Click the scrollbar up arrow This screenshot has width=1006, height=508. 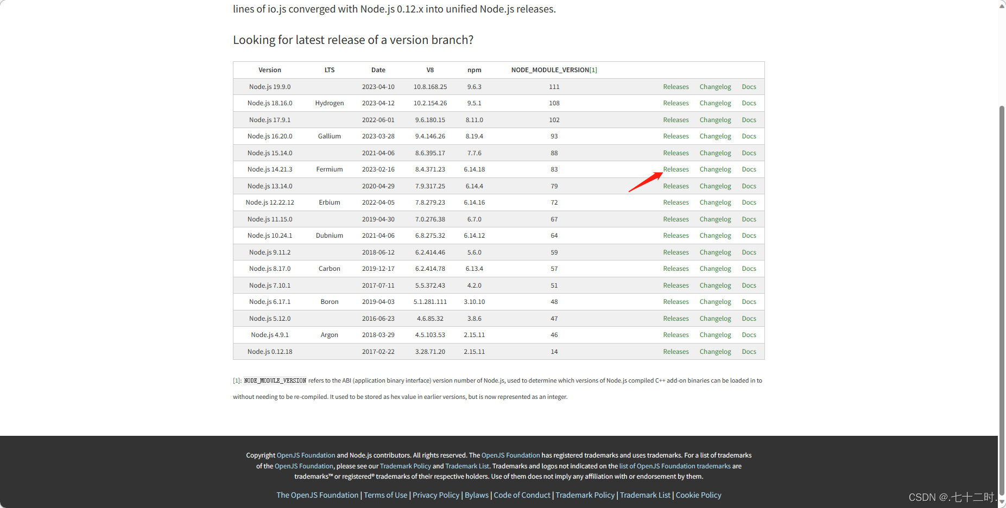(x=1002, y=5)
